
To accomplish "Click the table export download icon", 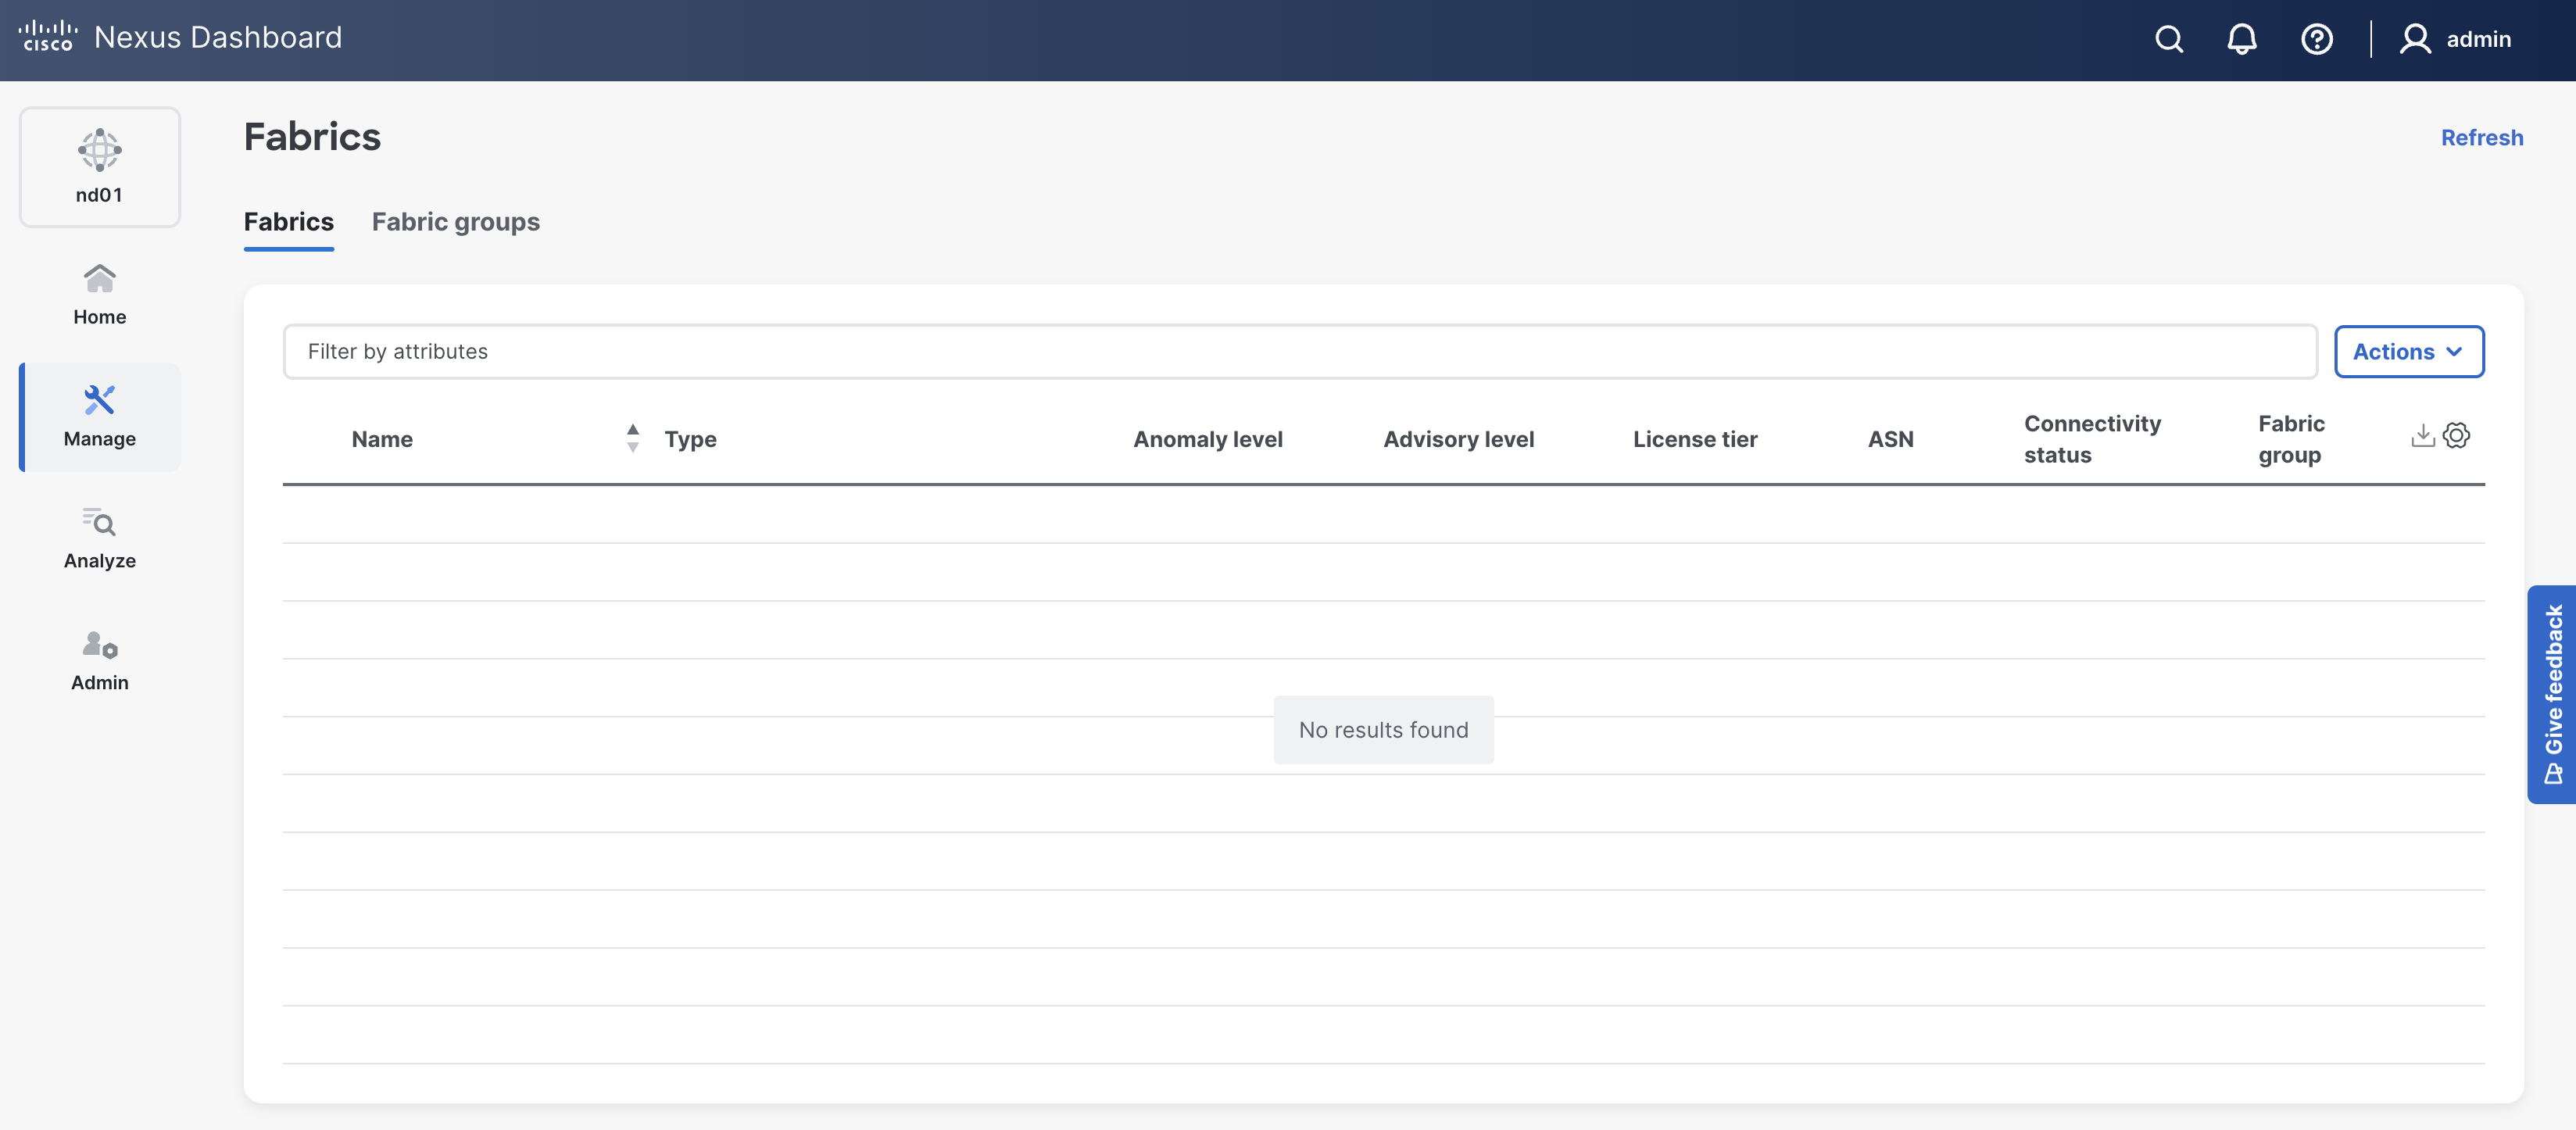I will point(2422,435).
